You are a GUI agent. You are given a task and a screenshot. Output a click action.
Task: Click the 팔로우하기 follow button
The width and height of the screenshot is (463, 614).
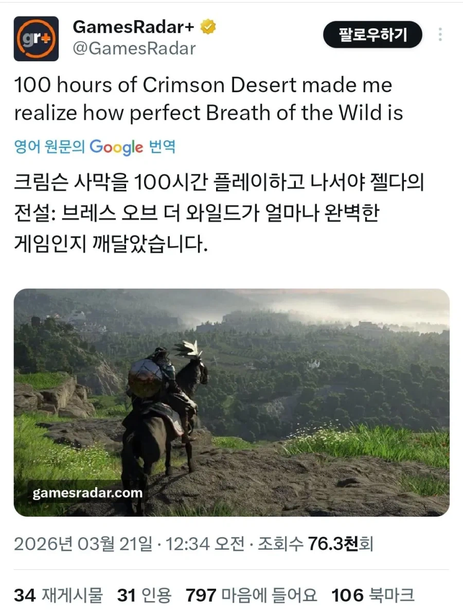[x=372, y=35]
